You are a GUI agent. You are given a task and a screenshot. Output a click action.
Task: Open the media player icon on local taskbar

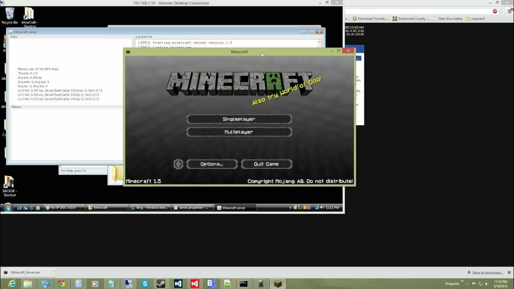coord(95,284)
